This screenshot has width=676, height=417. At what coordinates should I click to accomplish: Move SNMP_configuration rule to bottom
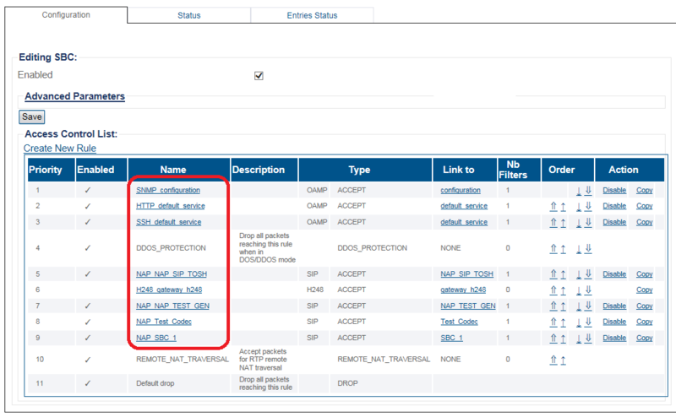(588, 191)
